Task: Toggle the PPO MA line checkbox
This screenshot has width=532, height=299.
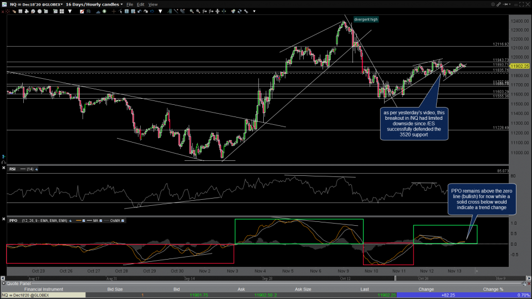Action: 100,221
